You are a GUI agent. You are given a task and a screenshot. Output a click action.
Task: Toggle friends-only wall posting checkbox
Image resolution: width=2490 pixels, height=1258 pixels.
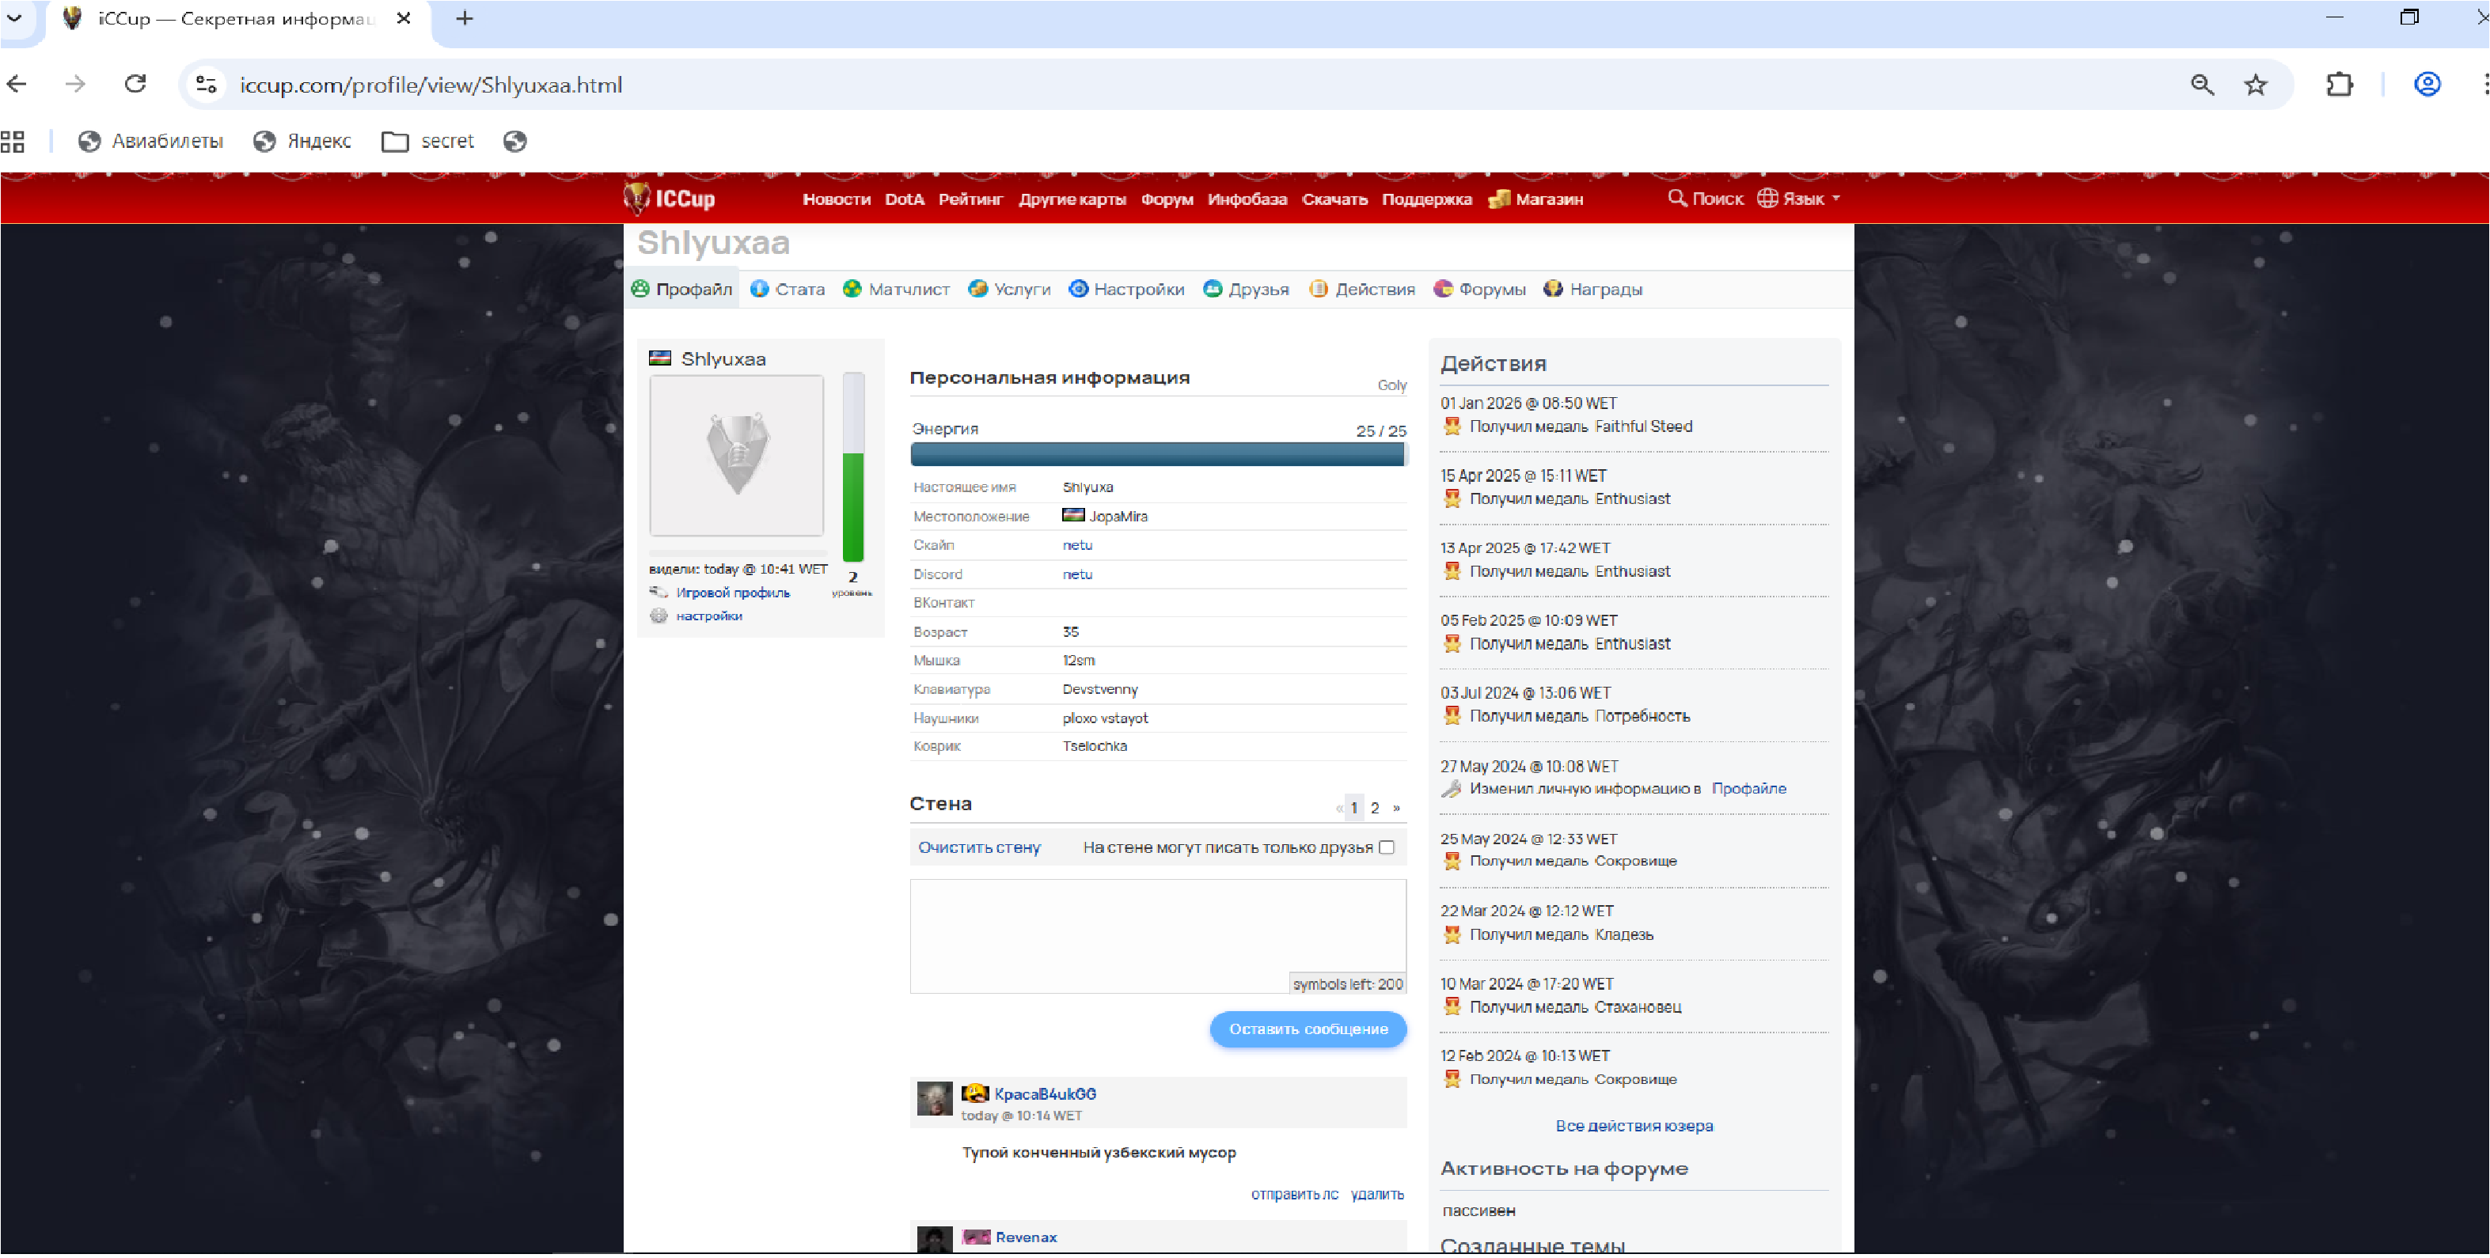click(x=1387, y=848)
